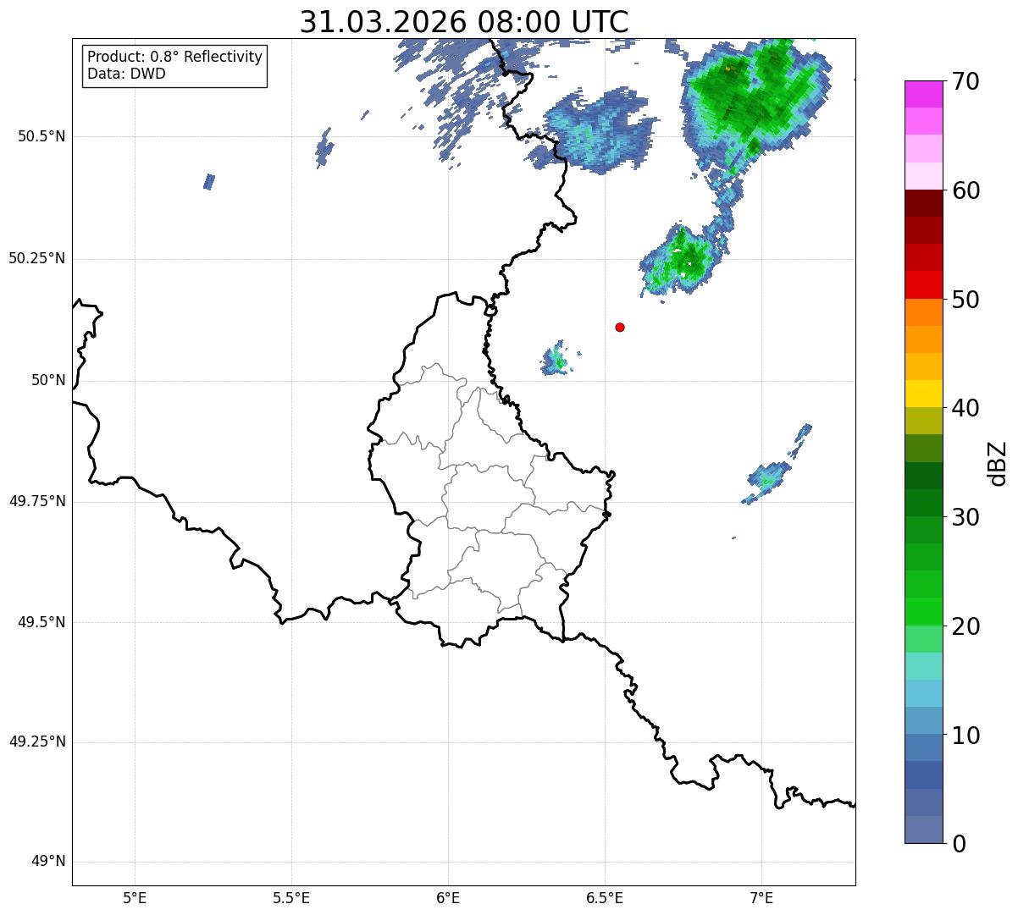Click the 6.5°E longitude label

point(605,897)
